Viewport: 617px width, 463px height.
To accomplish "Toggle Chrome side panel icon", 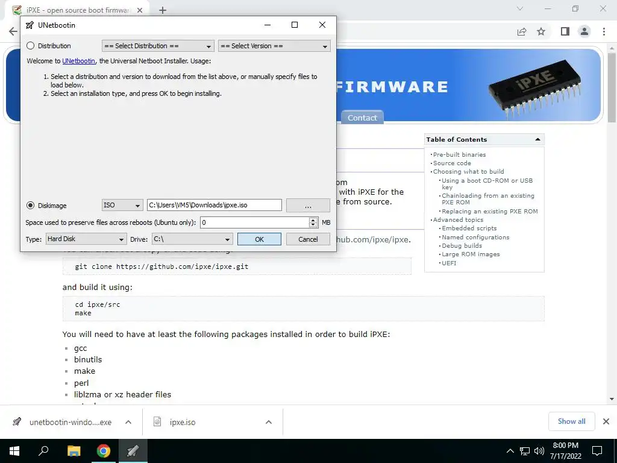I will pyautogui.click(x=565, y=31).
